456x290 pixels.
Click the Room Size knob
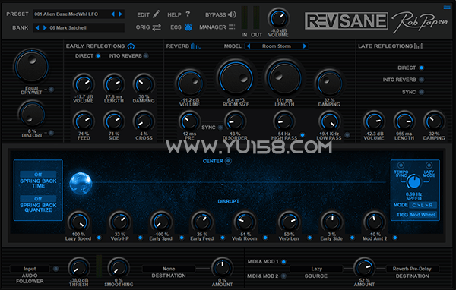[x=236, y=78]
